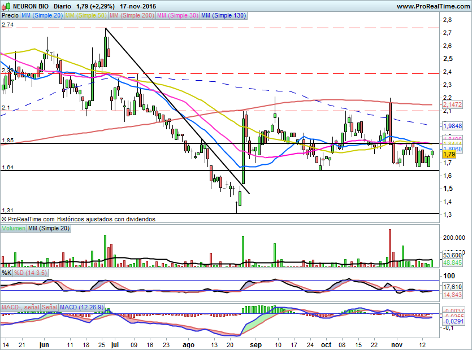Viewport: 472px width, 350px height.
Task: Select the volume MM (Simple 20) label
Action: click(49, 228)
